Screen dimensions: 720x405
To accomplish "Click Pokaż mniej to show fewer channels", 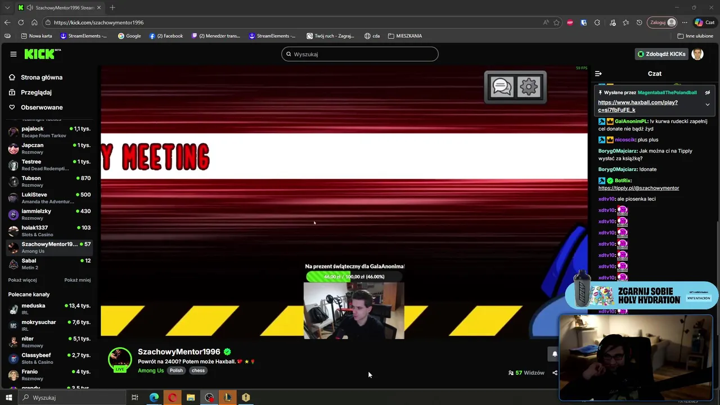I will click(78, 280).
